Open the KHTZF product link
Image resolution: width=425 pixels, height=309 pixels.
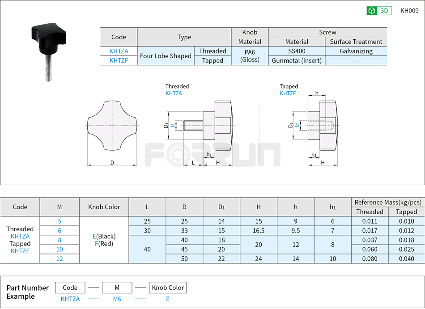point(118,61)
